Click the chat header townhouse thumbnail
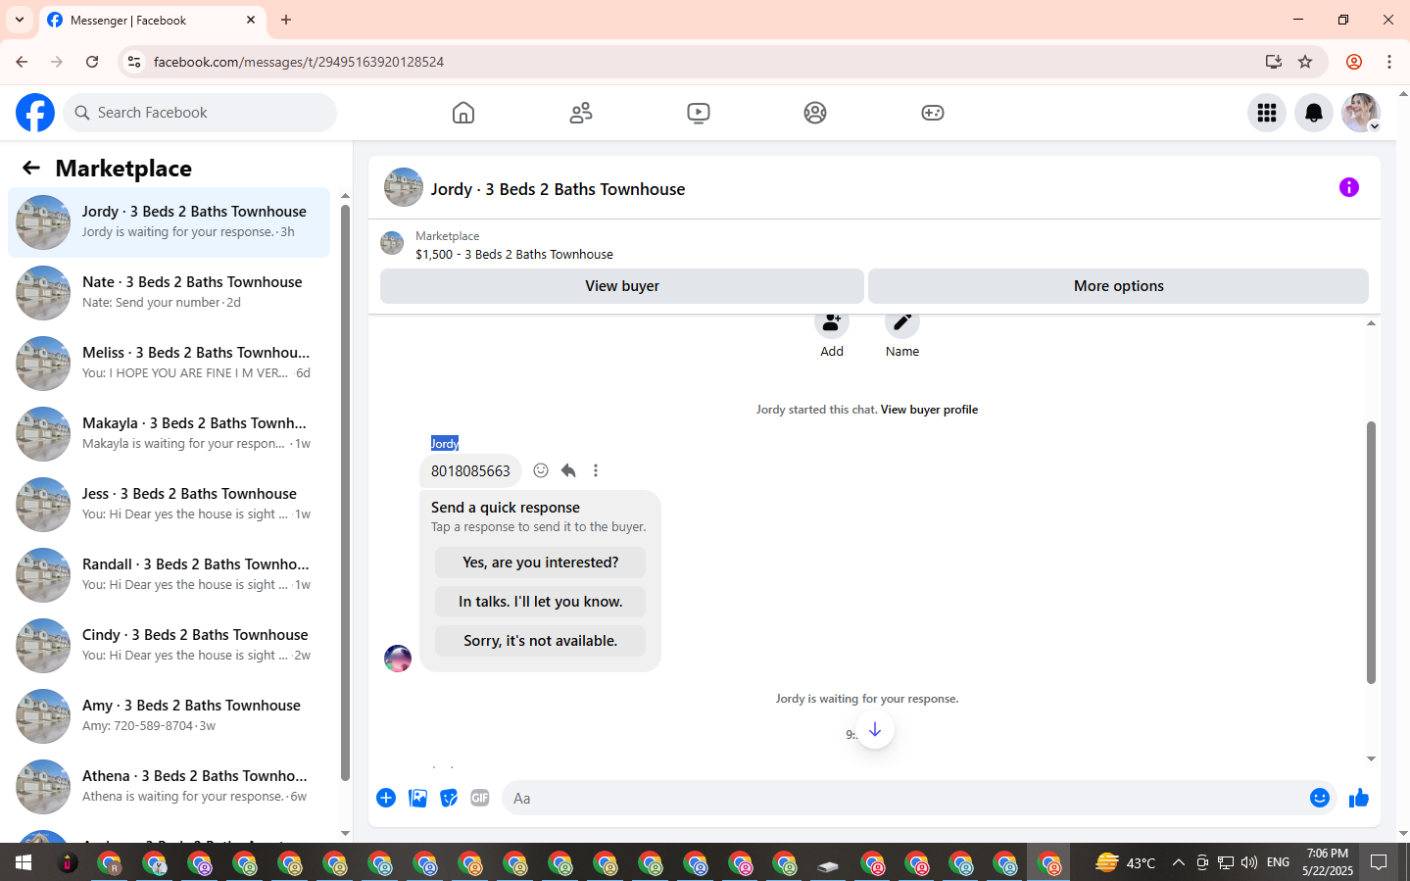The width and height of the screenshot is (1410, 881). 404,187
